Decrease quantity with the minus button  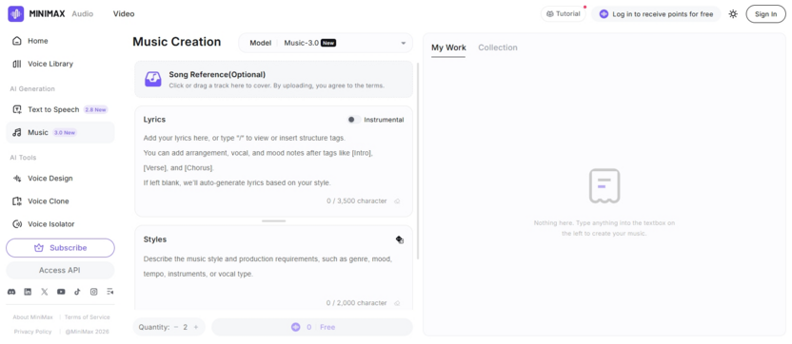(x=176, y=327)
